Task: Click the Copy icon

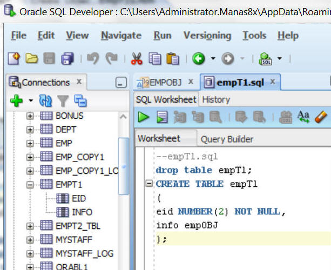Action: 155,58
